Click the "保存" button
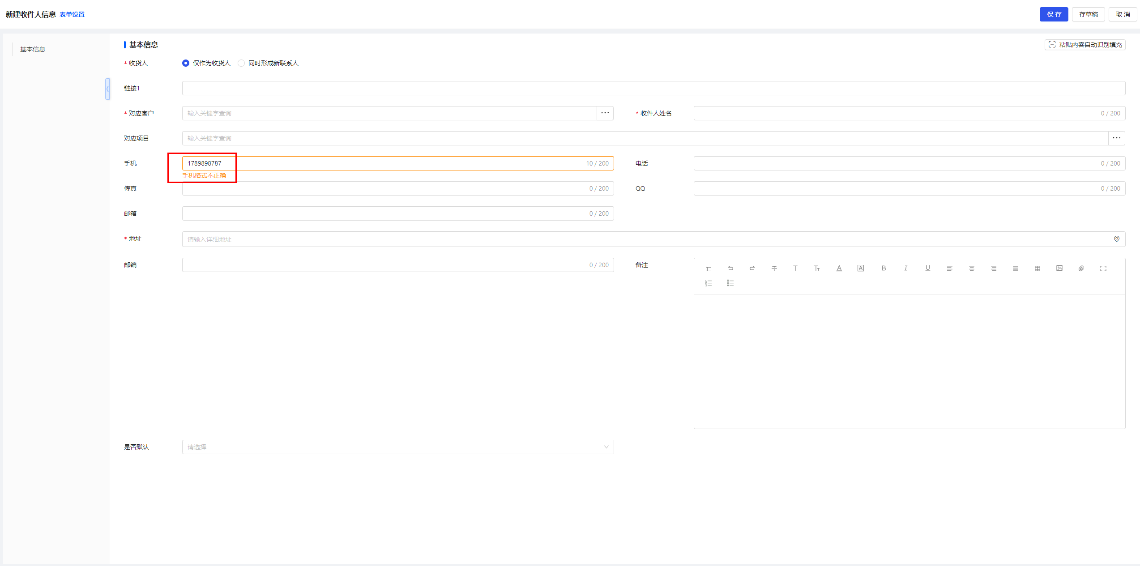Screen dimensions: 1140x566 (x=1054, y=14)
